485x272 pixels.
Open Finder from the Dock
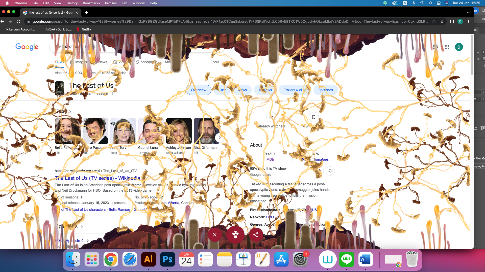click(73, 259)
